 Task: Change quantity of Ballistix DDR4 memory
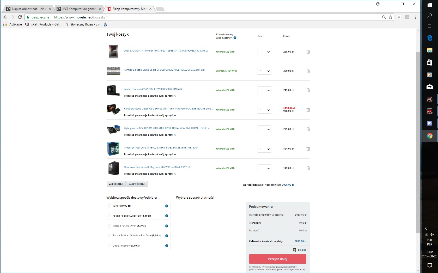tap(264, 71)
